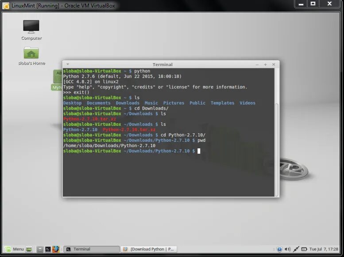Close the Terminal window

pos(274,64)
